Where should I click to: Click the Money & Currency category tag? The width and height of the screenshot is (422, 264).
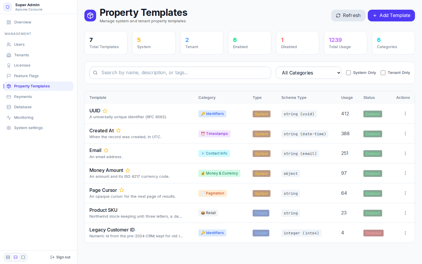[219, 173]
